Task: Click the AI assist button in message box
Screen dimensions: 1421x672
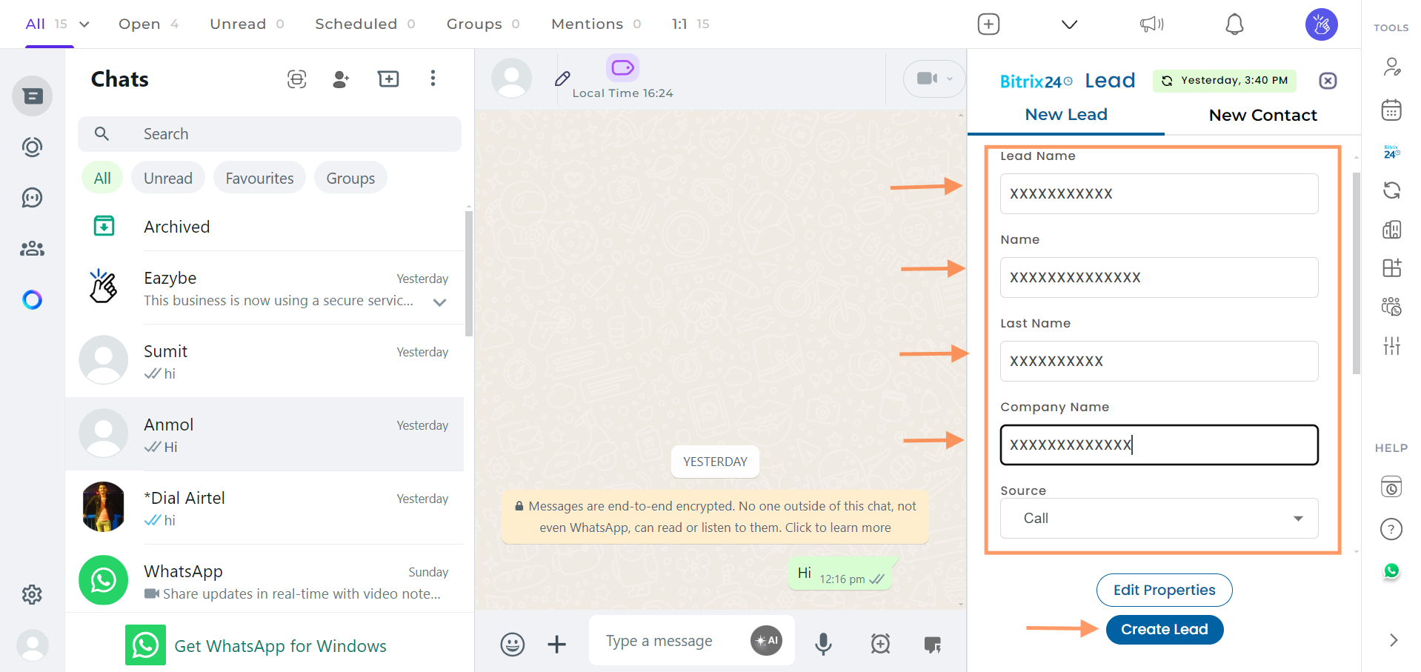Action: tap(766, 641)
